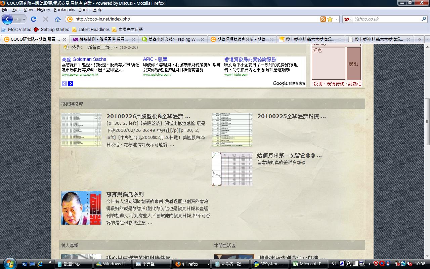Click the 送出 send button
430x269 pixels.
353,64
